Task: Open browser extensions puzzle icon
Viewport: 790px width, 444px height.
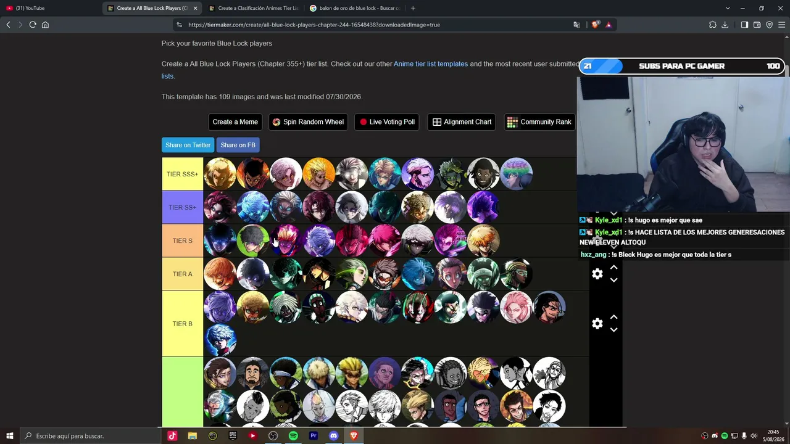Action: pyautogui.click(x=713, y=25)
